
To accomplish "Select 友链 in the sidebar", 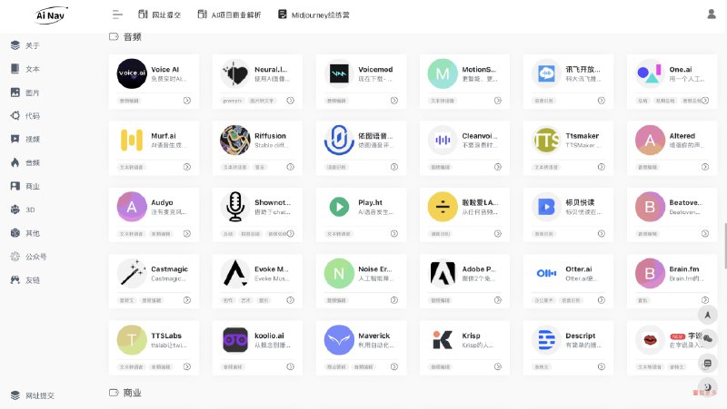I will click(x=33, y=280).
